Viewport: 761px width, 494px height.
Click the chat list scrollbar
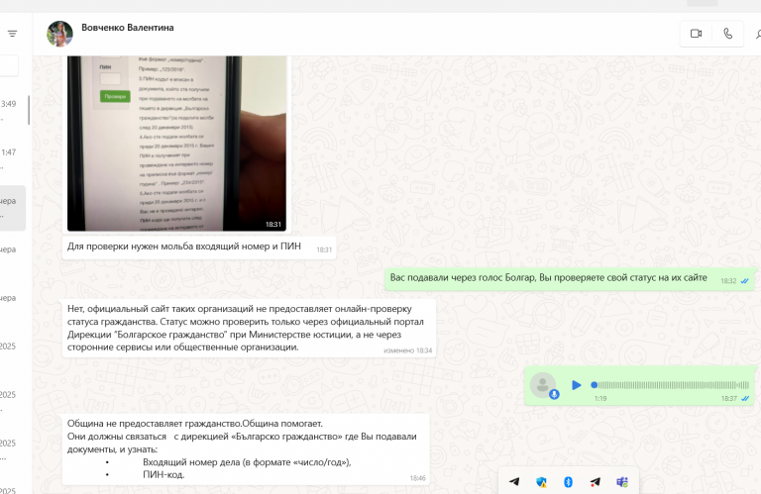(29, 110)
